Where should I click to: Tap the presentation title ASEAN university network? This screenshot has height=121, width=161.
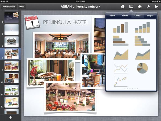click(x=80, y=6)
